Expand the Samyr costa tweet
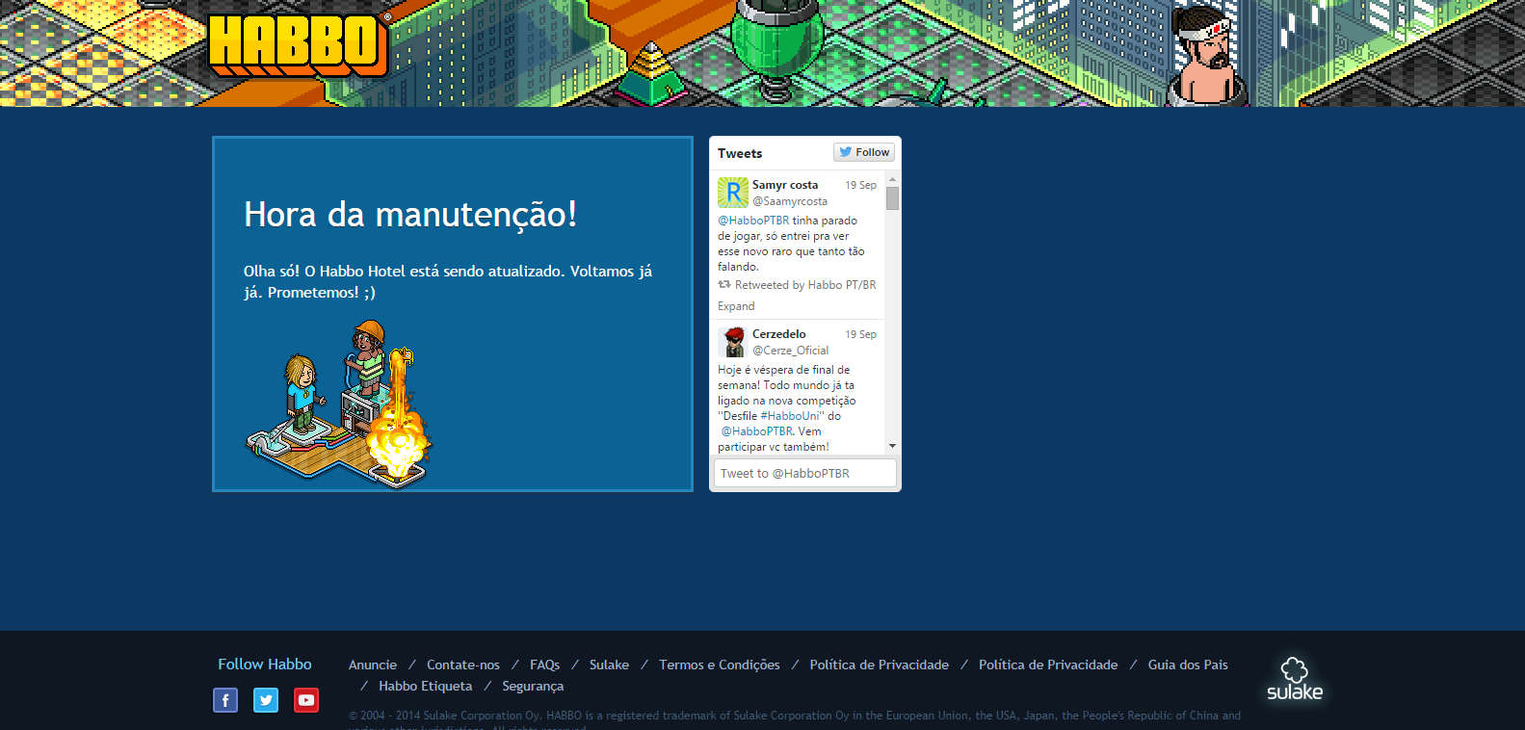Viewport: 1525px width, 730px height. point(736,306)
